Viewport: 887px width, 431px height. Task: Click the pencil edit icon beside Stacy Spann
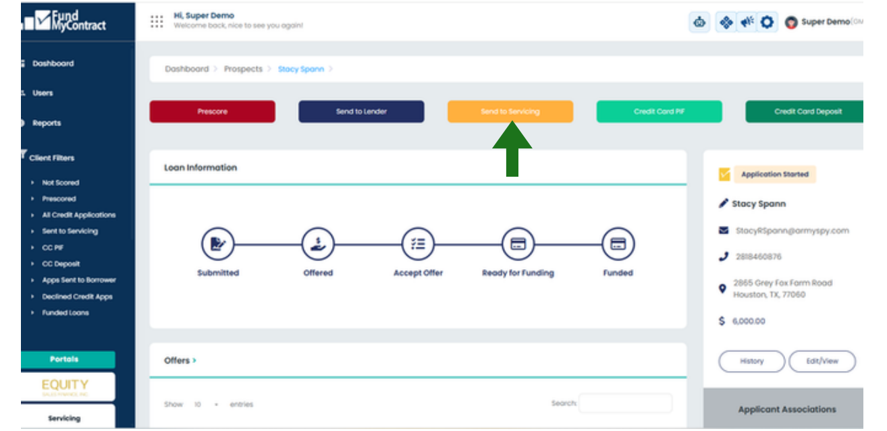coord(724,203)
